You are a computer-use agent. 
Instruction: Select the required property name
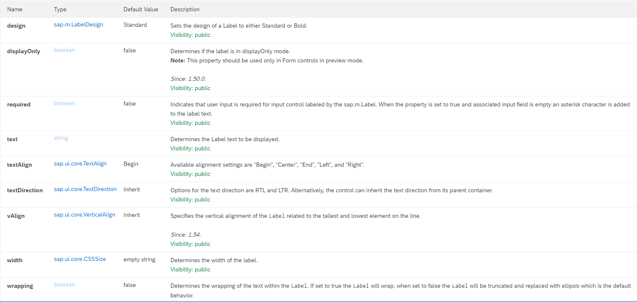tap(19, 104)
